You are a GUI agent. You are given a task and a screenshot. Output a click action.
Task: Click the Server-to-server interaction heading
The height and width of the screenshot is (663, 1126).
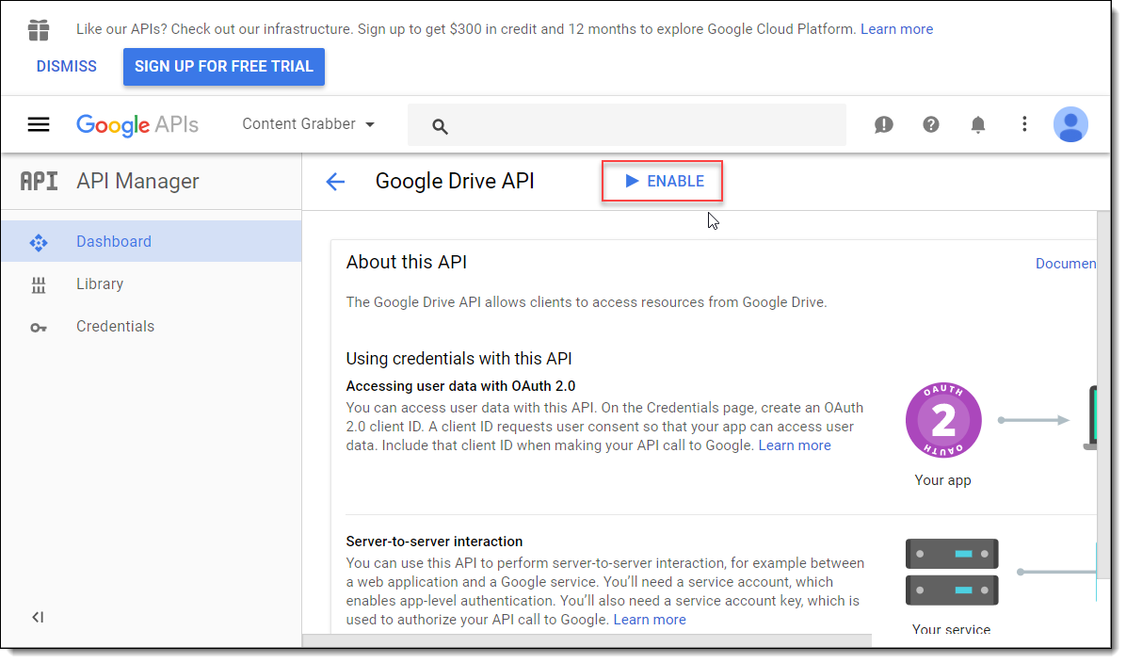[434, 542]
